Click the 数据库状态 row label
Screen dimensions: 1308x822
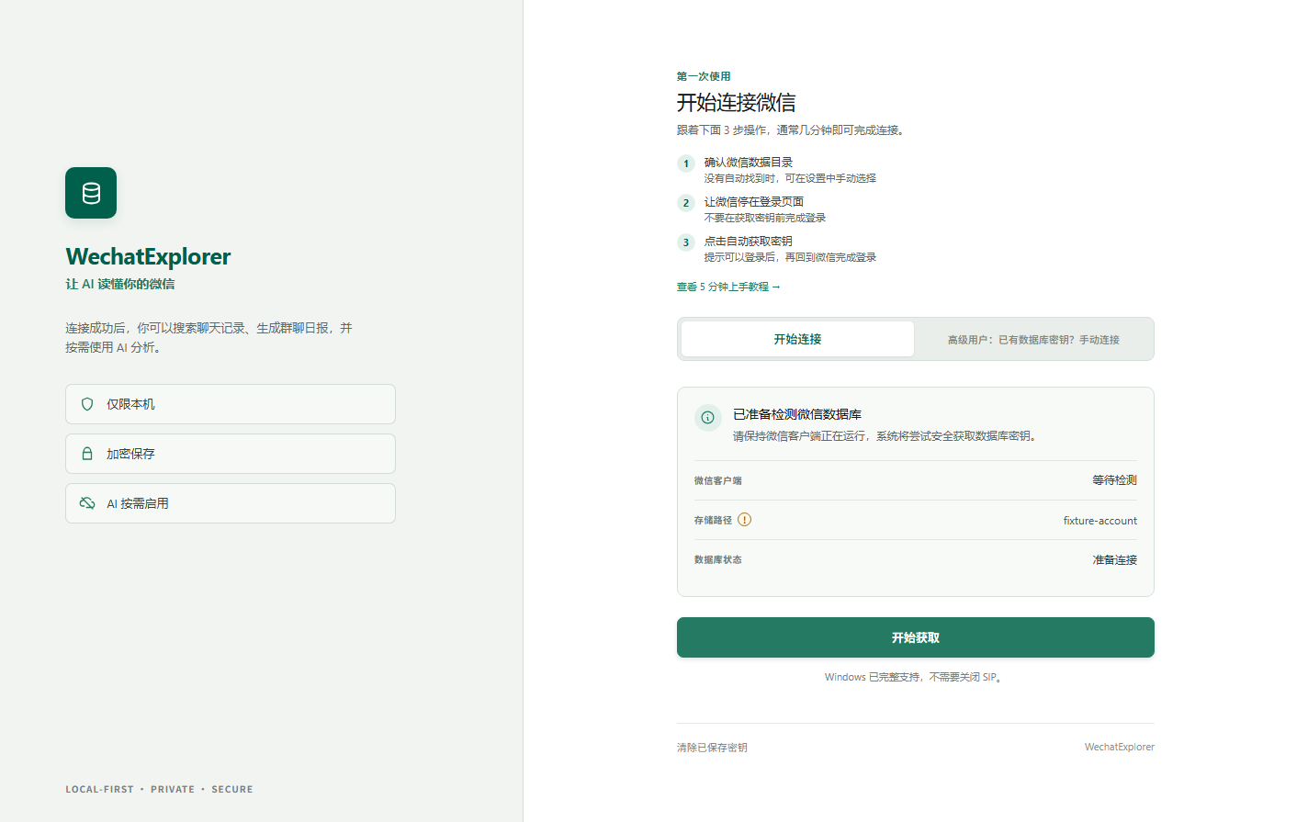click(x=718, y=560)
